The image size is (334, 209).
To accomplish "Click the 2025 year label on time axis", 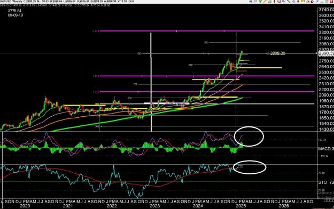I will (241, 206).
